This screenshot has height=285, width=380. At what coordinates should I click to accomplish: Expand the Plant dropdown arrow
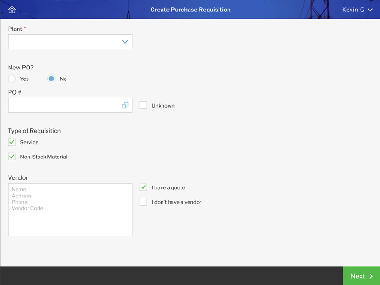point(125,42)
